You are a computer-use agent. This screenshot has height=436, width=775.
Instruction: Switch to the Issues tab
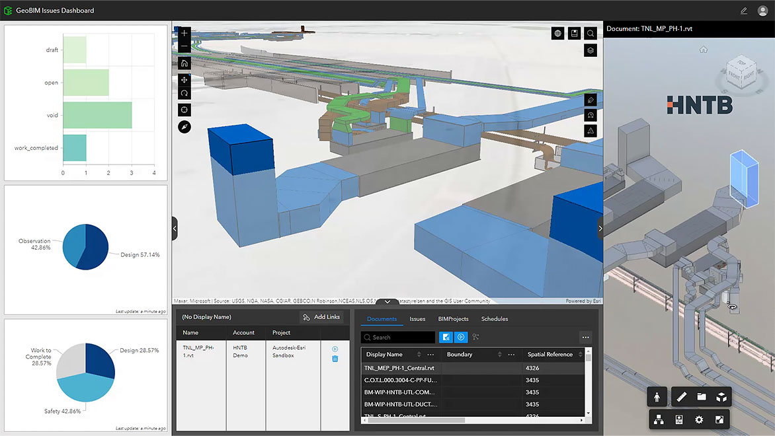tap(417, 318)
